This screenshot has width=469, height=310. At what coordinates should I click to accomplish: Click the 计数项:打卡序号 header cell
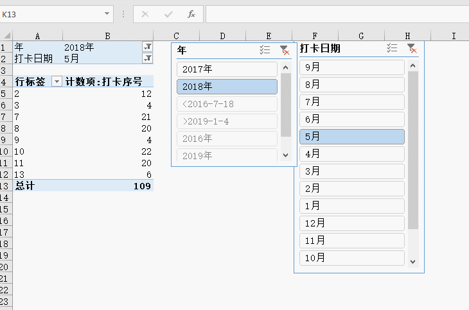(109, 82)
